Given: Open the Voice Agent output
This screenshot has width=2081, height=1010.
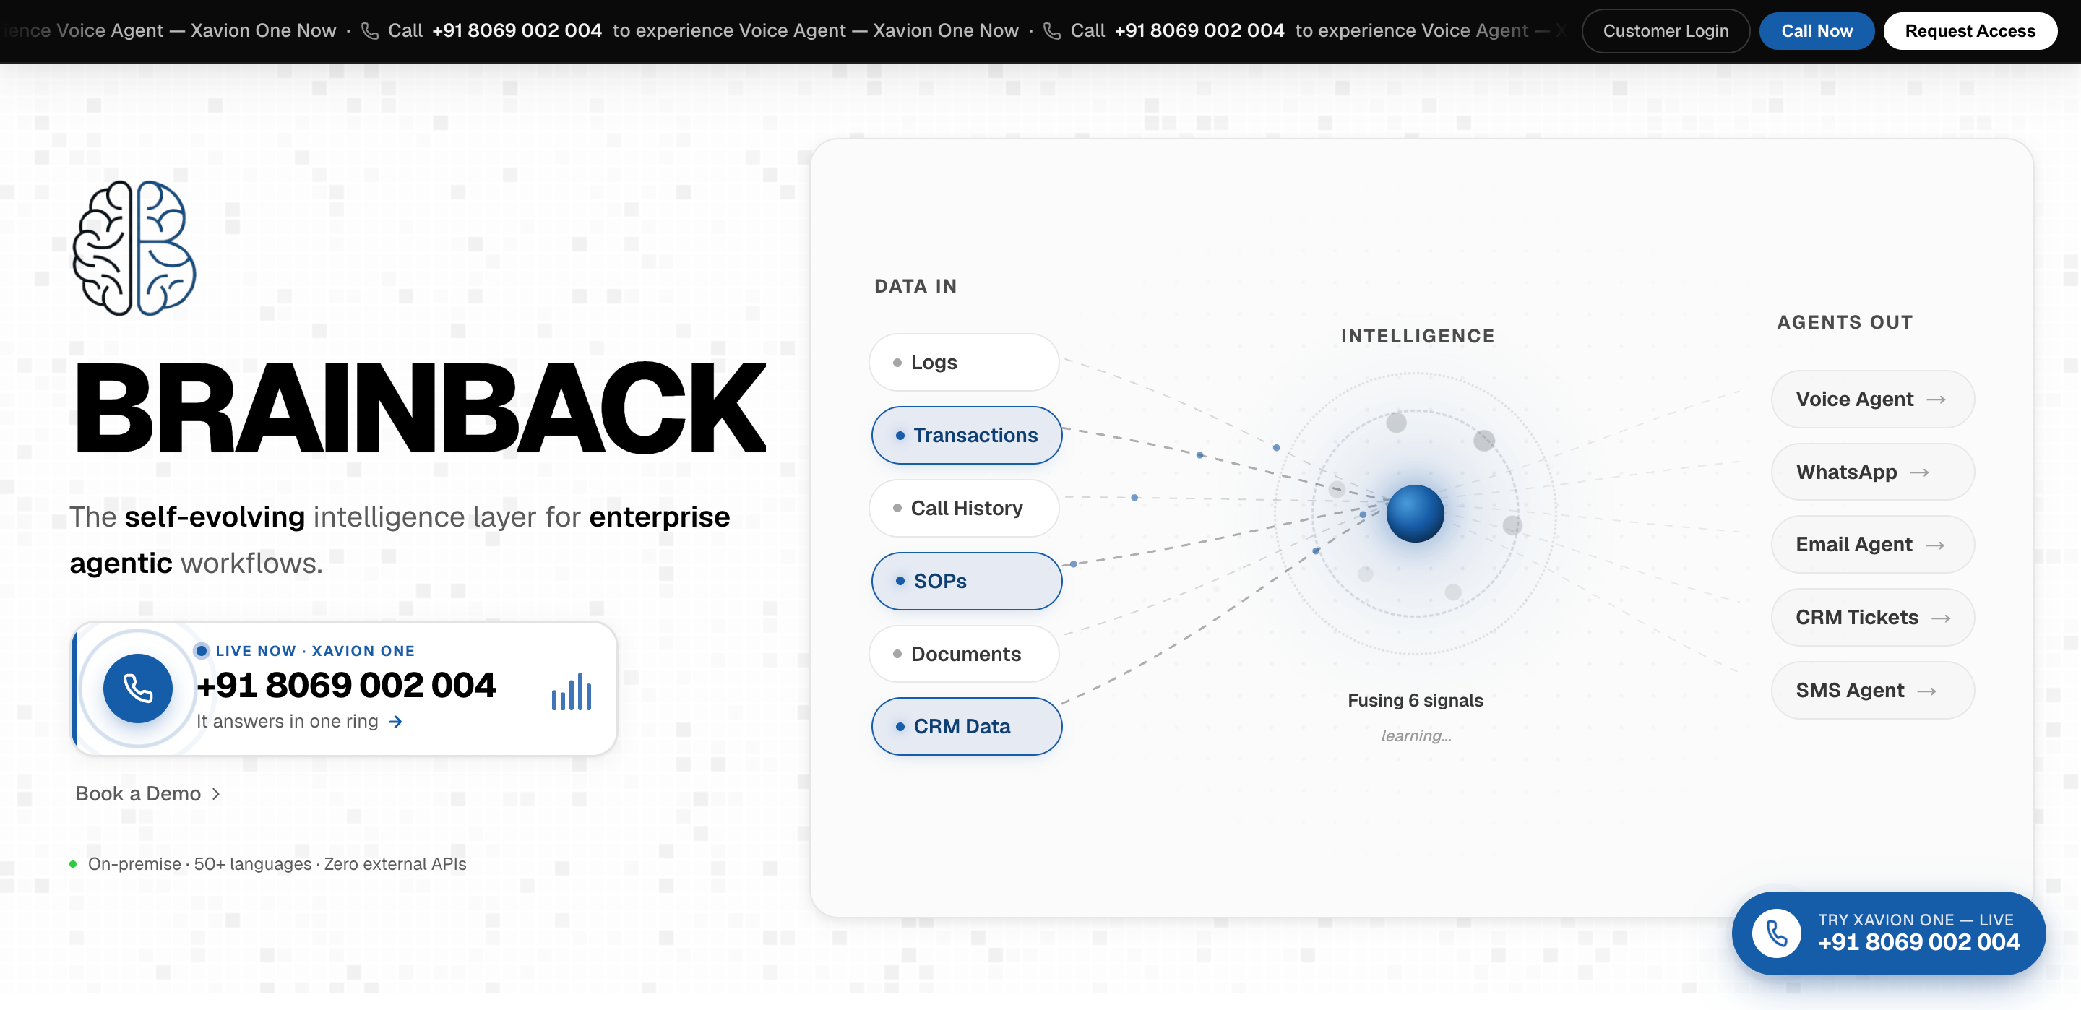Looking at the screenshot, I should [x=1871, y=399].
